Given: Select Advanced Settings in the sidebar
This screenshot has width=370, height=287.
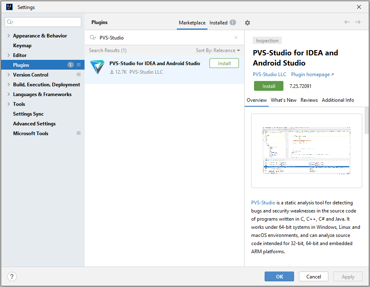Looking at the screenshot, I should (34, 124).
